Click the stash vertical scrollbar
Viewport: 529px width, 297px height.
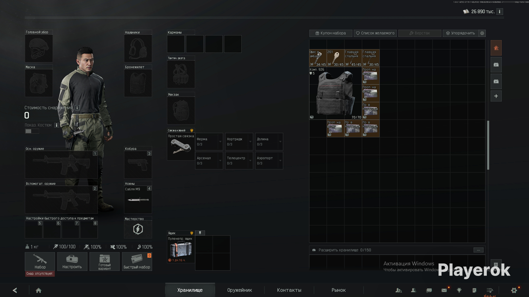[x=488, y=145]
